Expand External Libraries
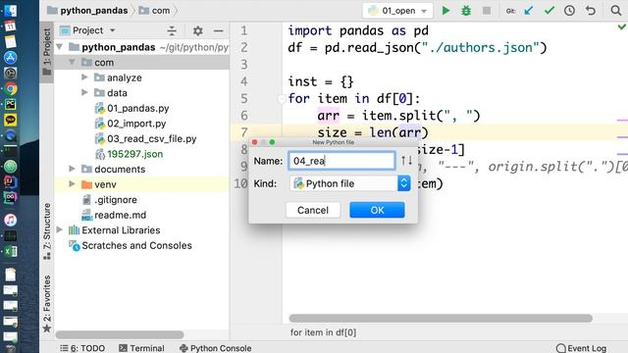The width and height of the screenshot is (628, 353). point(60,229)
